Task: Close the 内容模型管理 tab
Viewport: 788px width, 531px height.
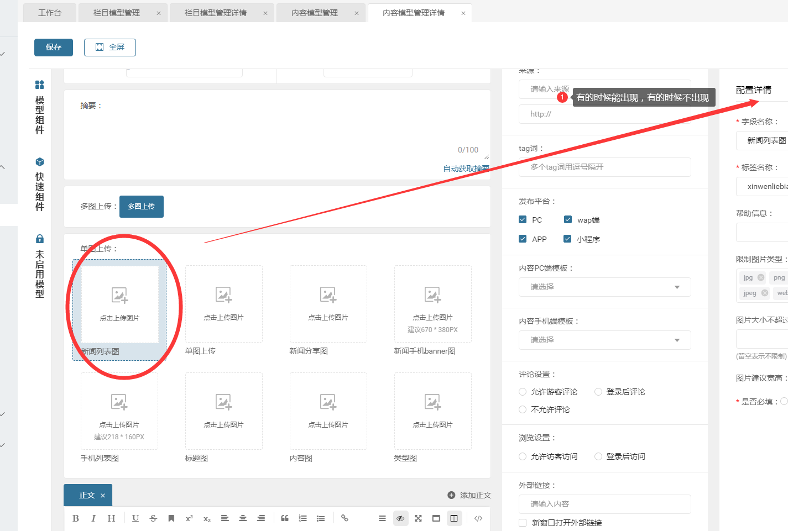Action: [x=357, y=13]
